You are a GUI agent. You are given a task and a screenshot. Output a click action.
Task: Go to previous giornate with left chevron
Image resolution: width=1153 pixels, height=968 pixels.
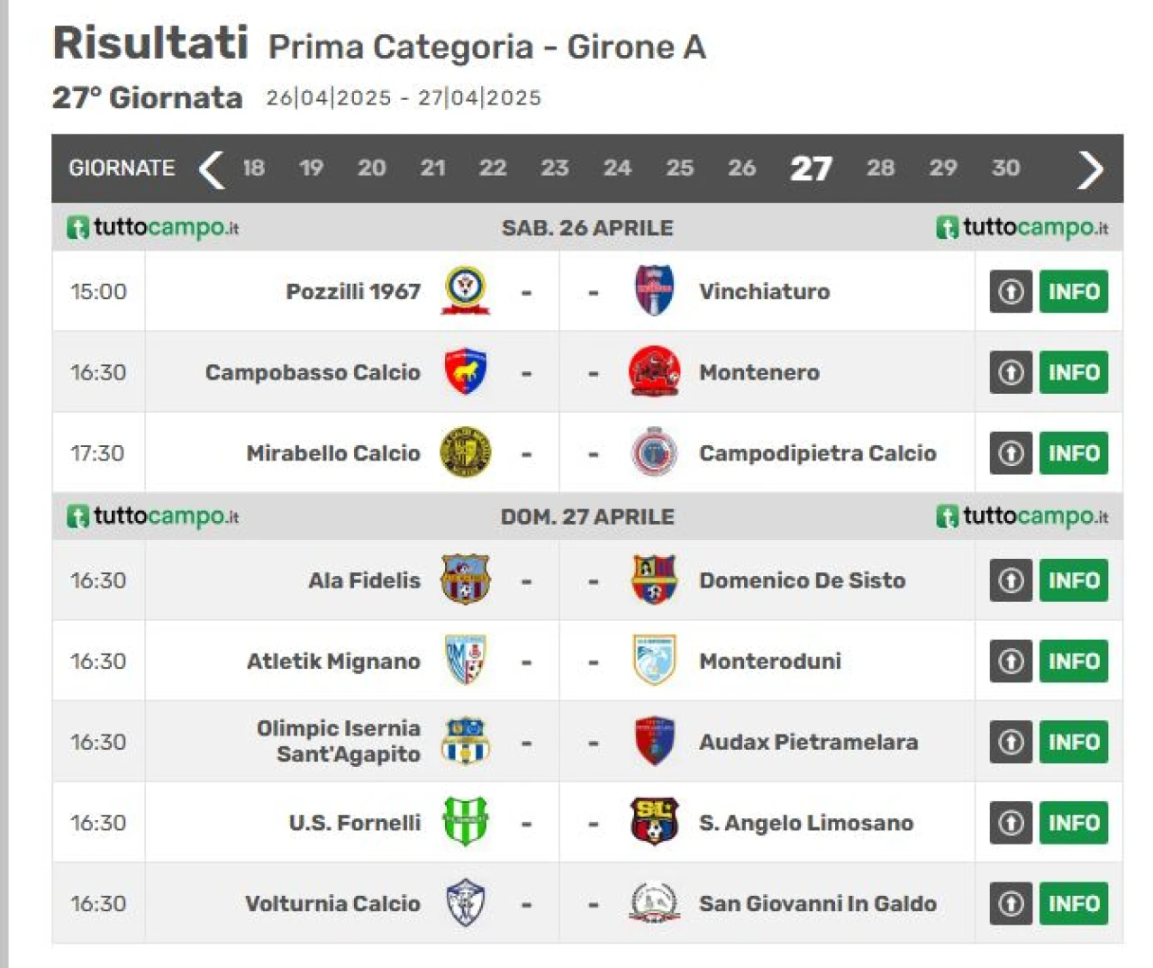point(212,169)
